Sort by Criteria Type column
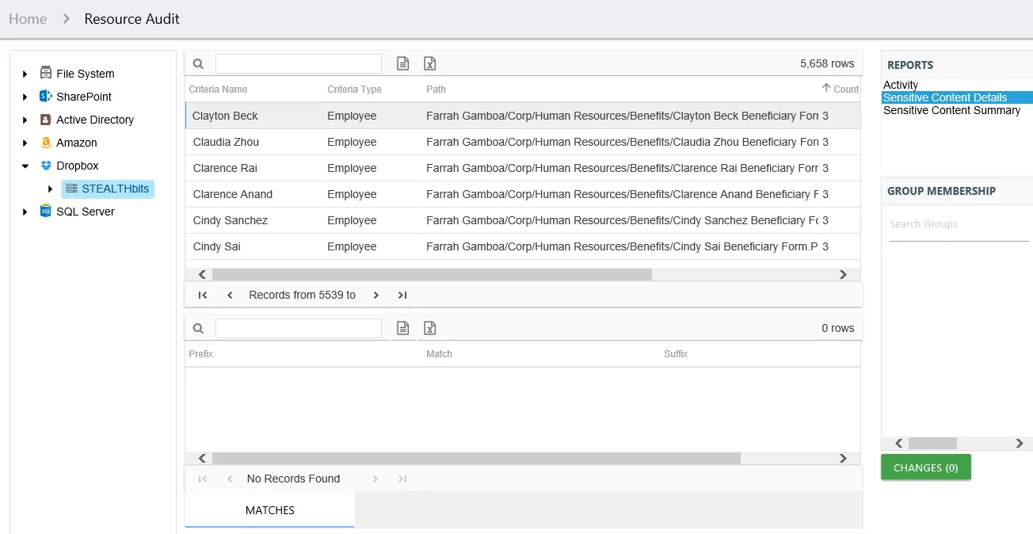This screenshot has width=1033, height=534. pyautogui.click(x=354, y=90)
